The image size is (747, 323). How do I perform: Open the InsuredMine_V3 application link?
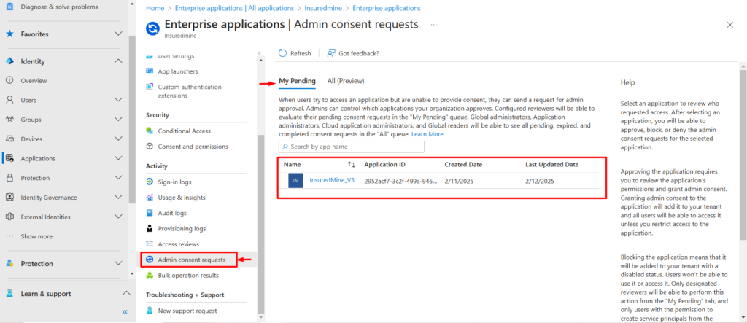coord(332,180)
